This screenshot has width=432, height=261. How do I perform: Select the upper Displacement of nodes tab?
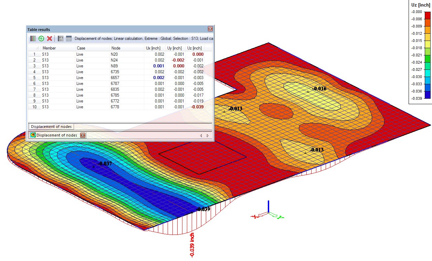(51, 127)
